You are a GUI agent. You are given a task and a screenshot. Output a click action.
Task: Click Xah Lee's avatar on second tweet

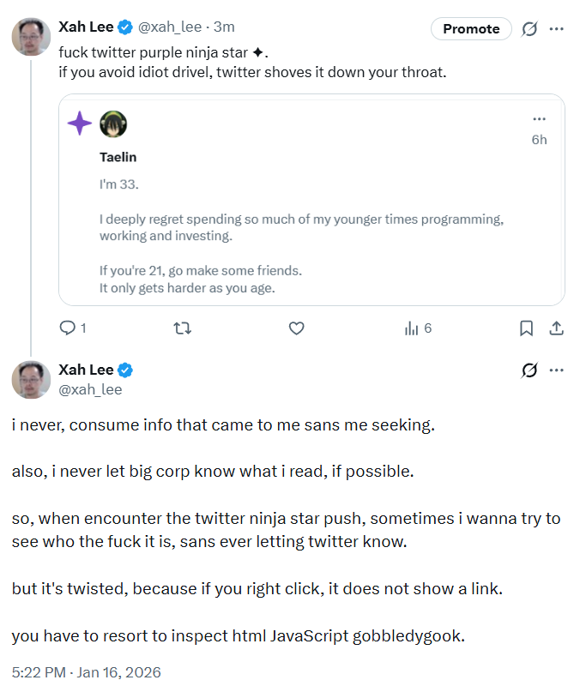point(30,379)
